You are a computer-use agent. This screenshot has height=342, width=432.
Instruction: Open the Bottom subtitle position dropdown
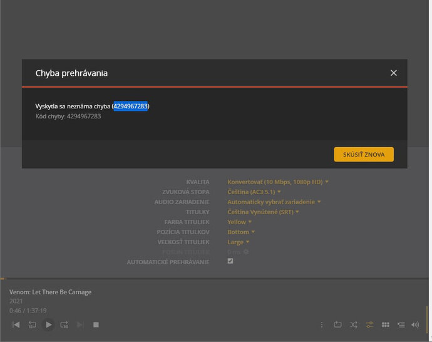coord(241,232)
